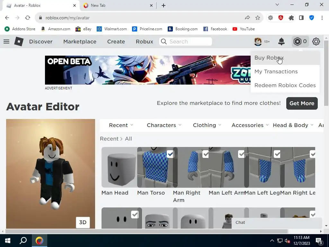Screen dimensions: 329x247
Task: Toggle the browser side panel icon
Action: [301, 18]
